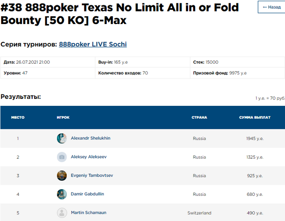The image size is (285, 221).
Task: Click the Игрок column header
Action: 63,118
